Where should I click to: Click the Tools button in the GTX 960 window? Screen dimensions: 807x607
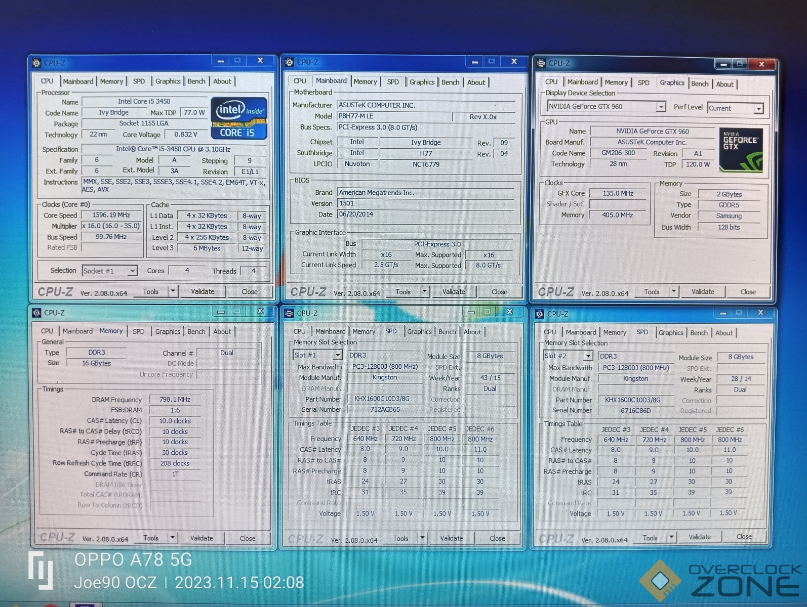coord(652,291)
